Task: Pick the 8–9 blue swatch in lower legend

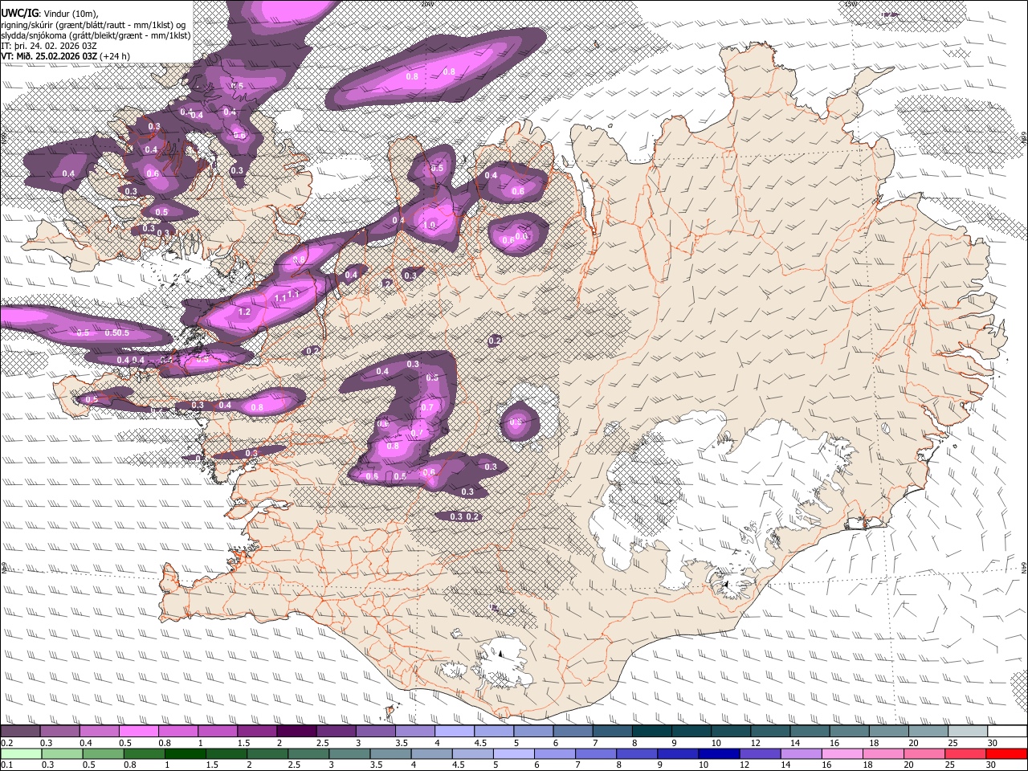Action: pyautogui.click(x=636, y=753)
